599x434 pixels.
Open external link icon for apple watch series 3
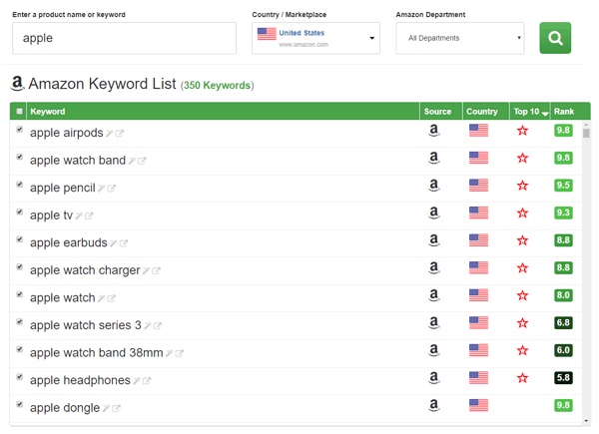[x=158, y=325]
